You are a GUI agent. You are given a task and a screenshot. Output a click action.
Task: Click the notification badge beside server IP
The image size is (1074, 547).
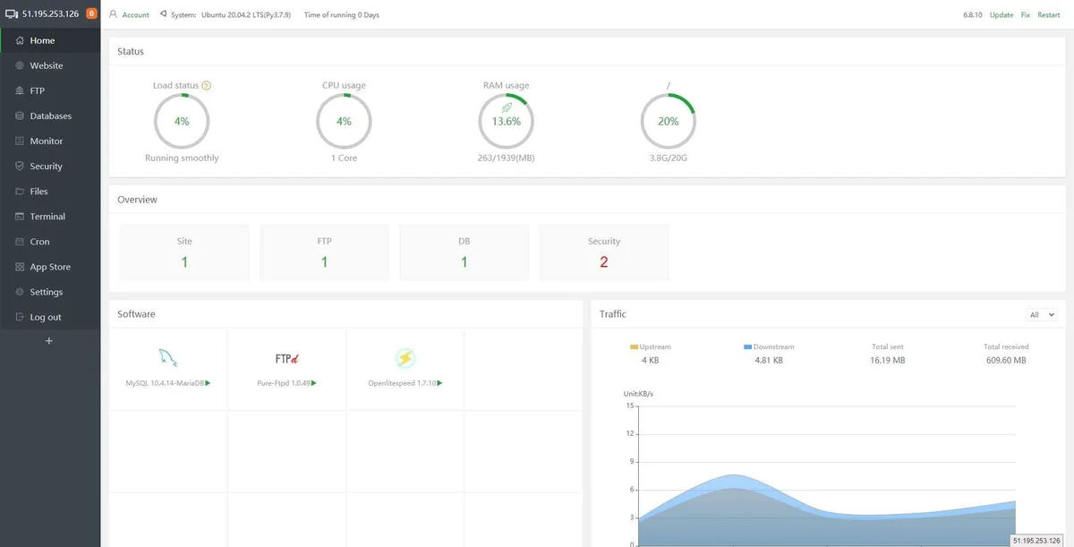pos(91,14)
